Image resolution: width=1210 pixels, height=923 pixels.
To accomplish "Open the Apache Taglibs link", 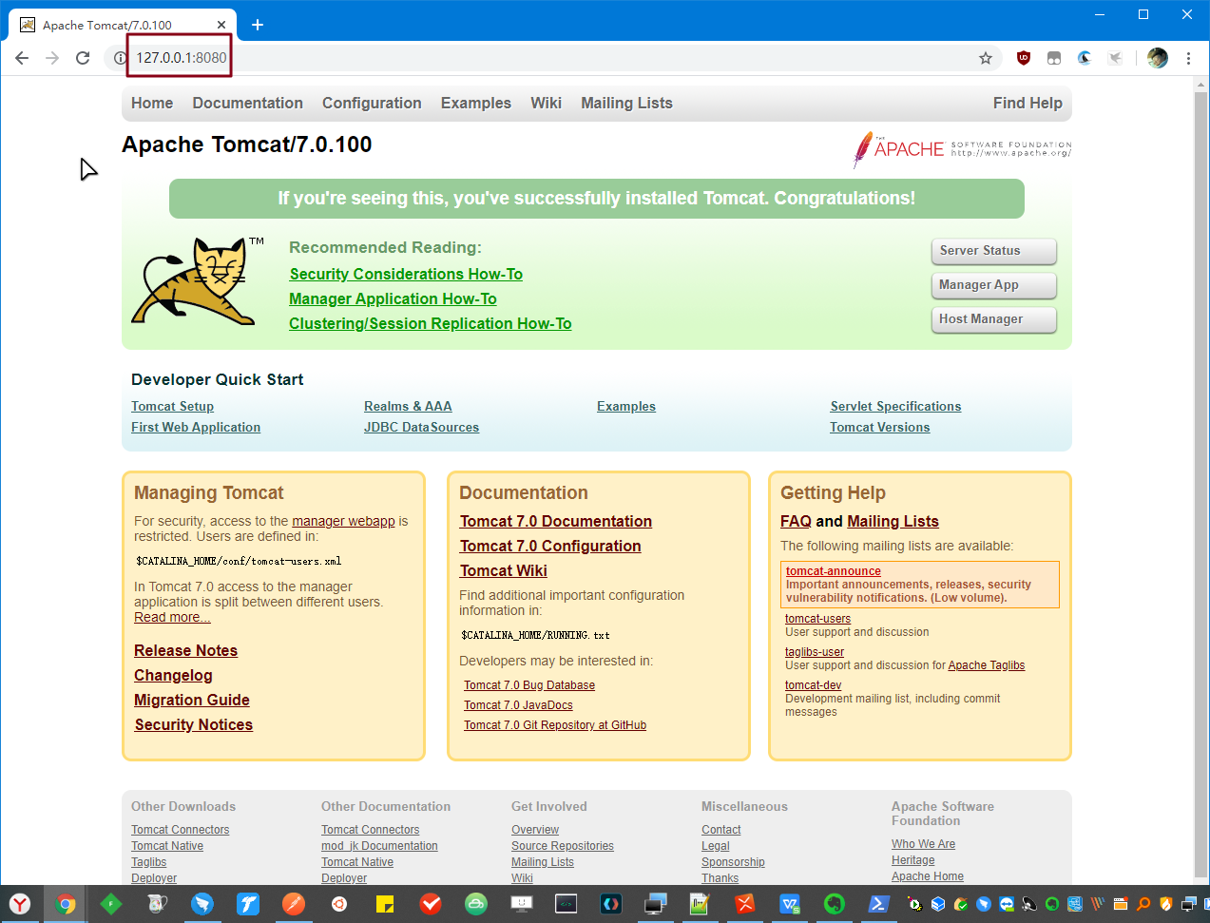I will click(987, 665).
